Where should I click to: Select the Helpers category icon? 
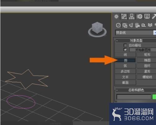click(144, 25)
